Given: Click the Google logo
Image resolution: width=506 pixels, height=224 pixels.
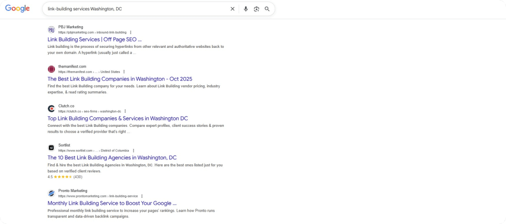Looking at the screenshot, I should (x=17, y=9).
